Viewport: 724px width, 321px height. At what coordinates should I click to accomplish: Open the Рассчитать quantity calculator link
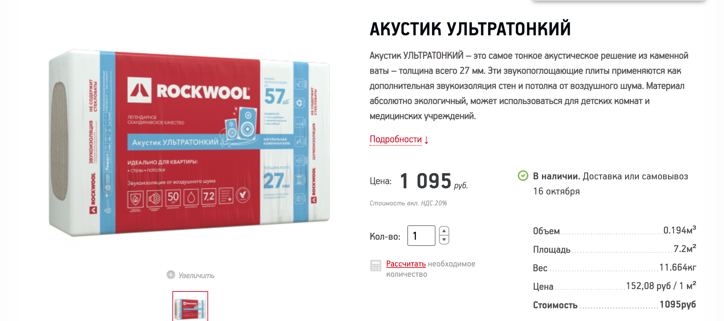pos(406,264)
